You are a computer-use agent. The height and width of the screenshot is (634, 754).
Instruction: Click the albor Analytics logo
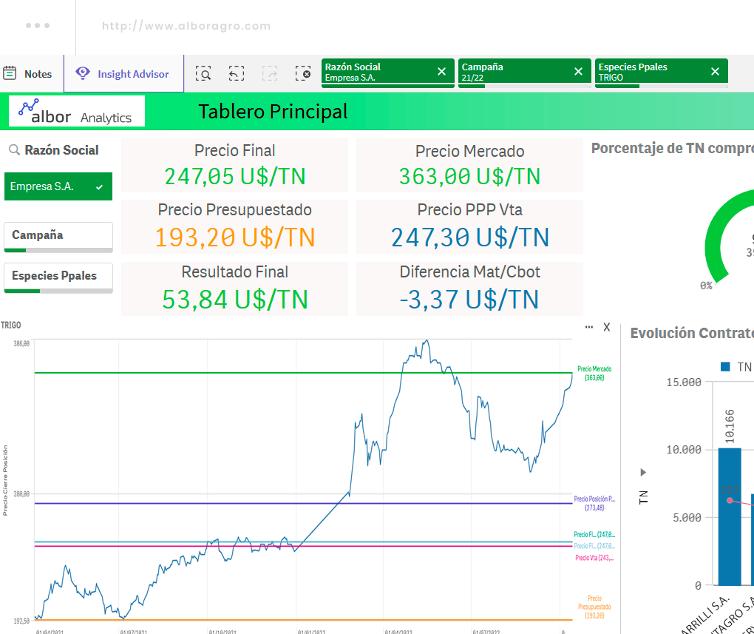tap(77, 111)
